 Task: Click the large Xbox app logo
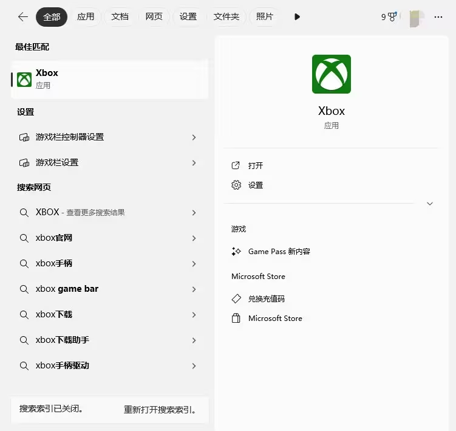[x=332, y=74]
